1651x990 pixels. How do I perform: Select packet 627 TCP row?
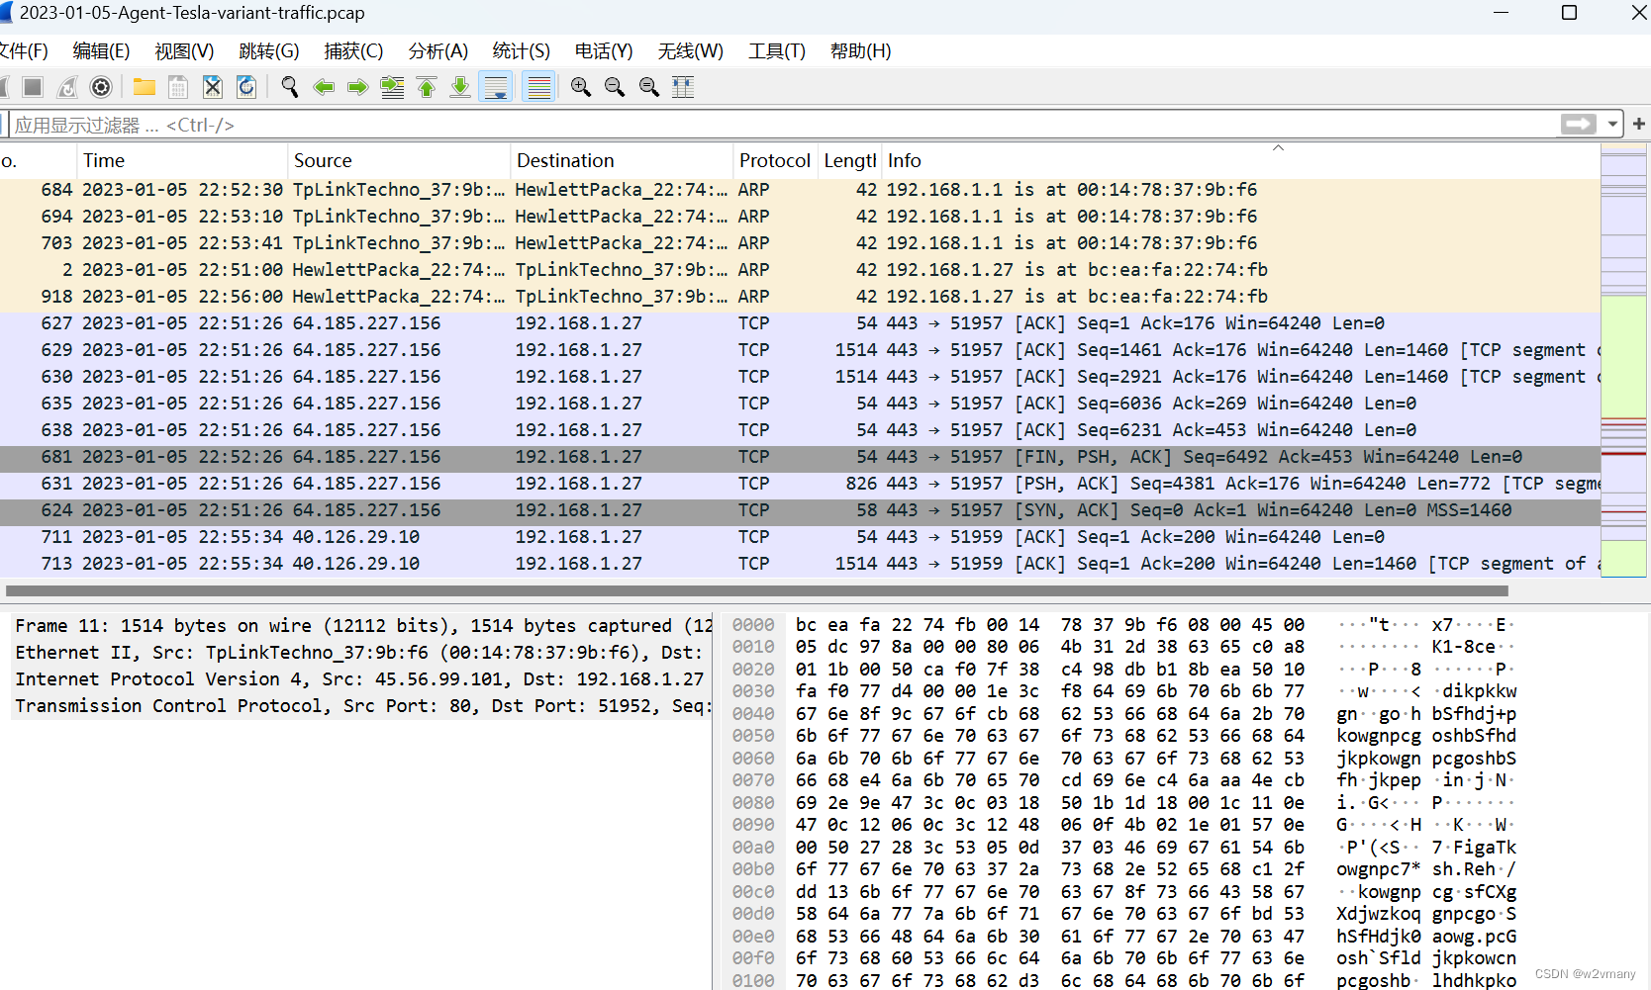tap(800, 322)
